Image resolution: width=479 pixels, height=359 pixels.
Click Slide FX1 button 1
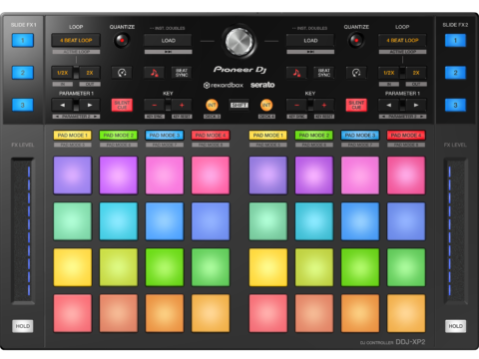[23, 41]
